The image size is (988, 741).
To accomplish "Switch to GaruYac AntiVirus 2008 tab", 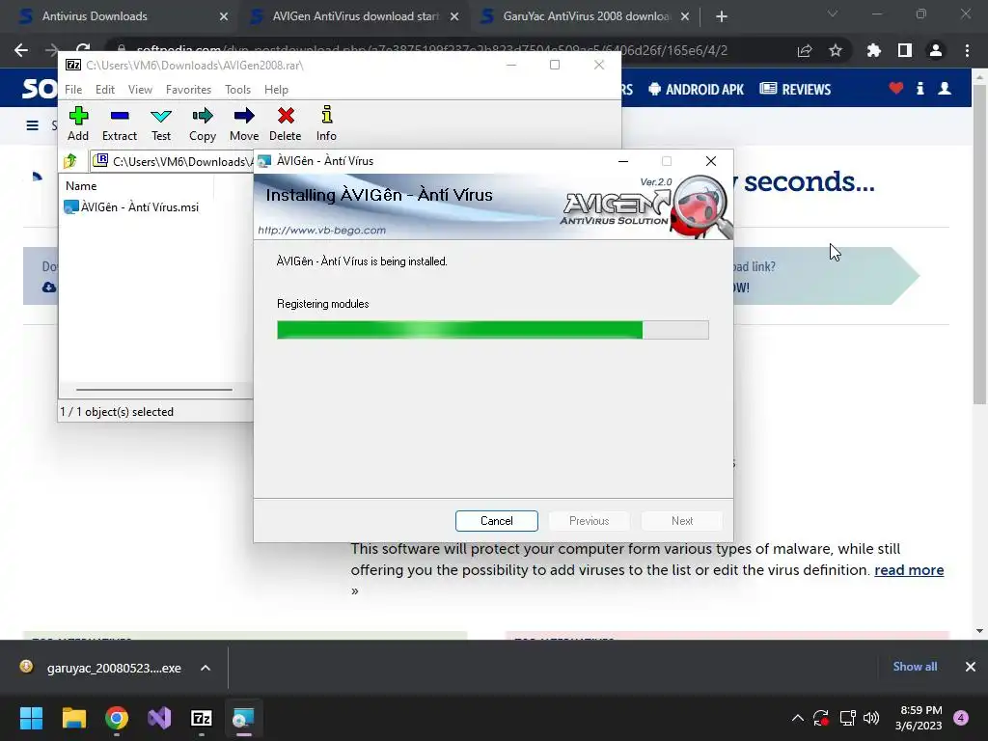I will tap(586, 16).
